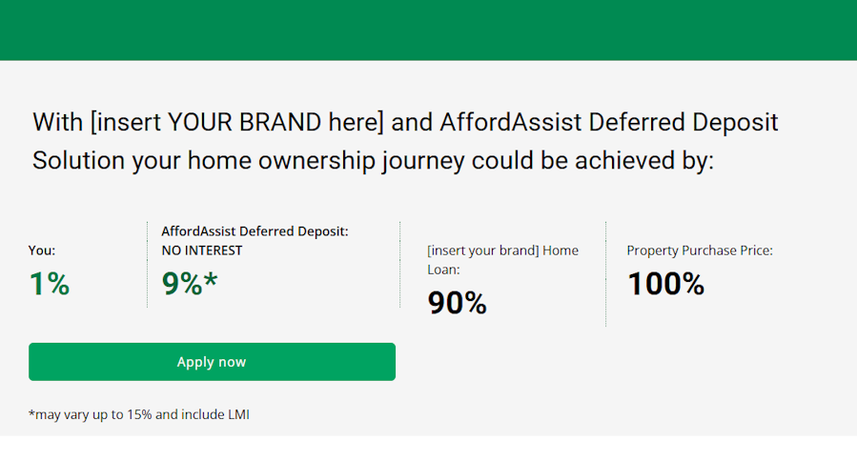Screen dimensions: 857x460
Task: Click the 100% property price value
Action: point(665,284)
